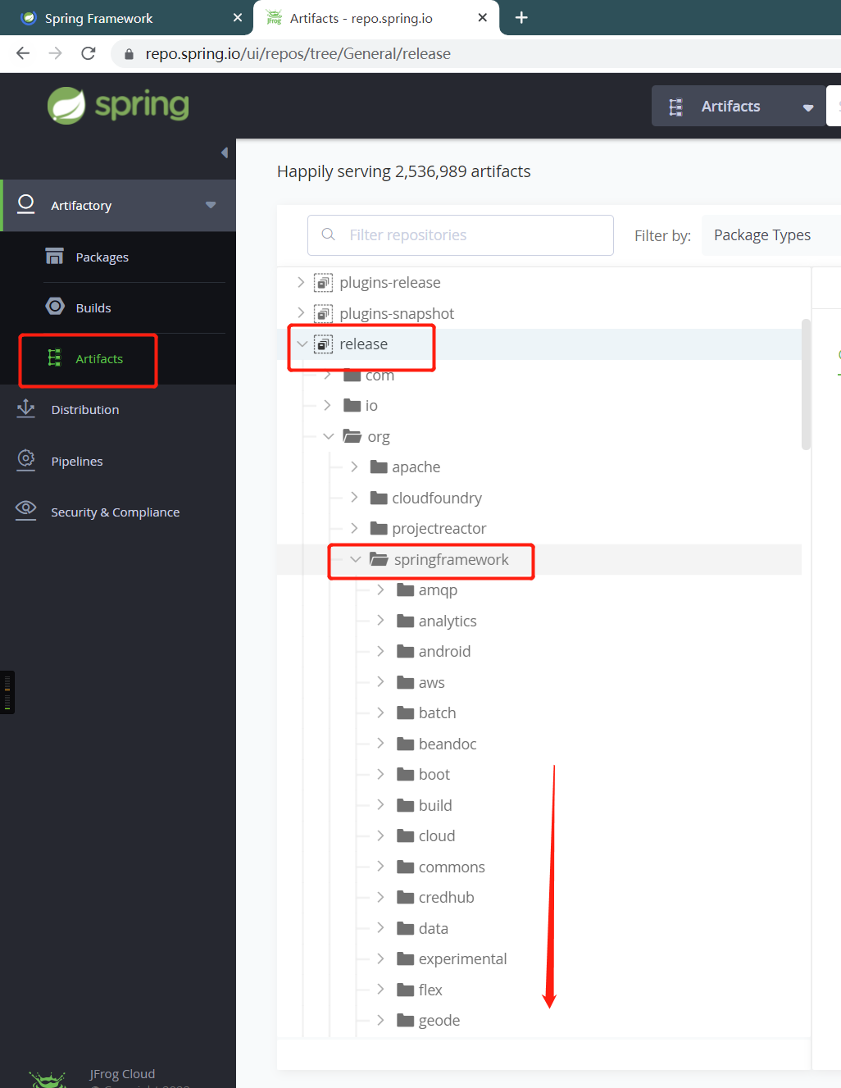Click the Filter repositories search field

point(461,235)
